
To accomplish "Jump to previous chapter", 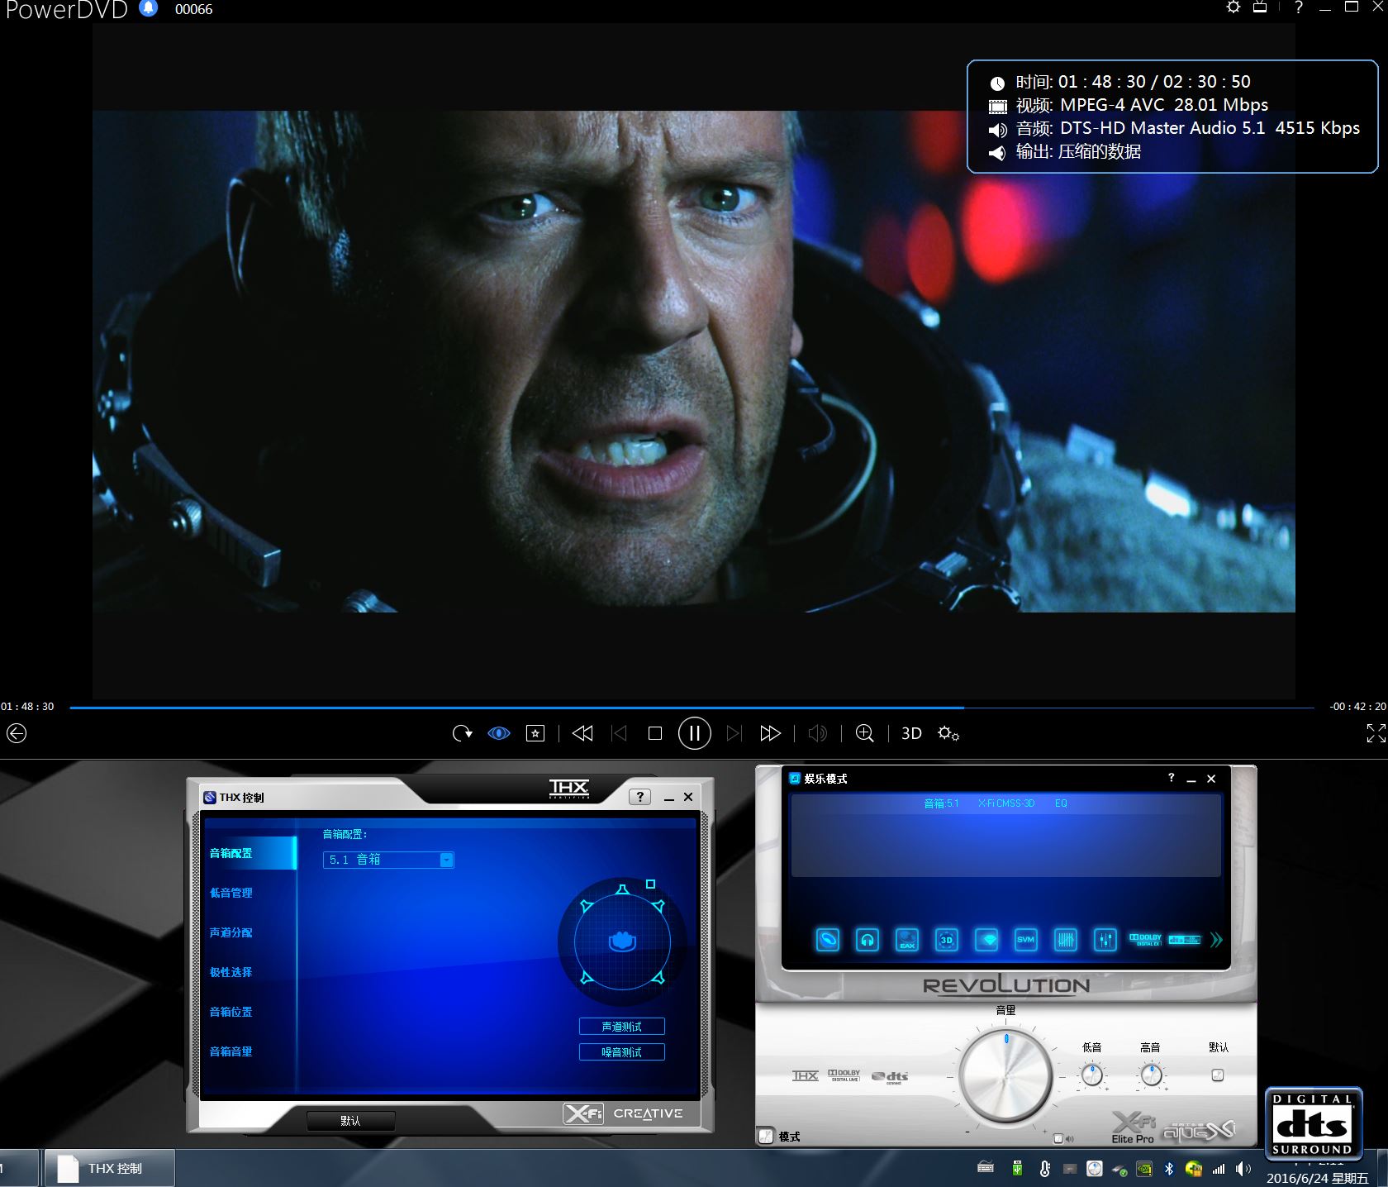I will [619, 733].
